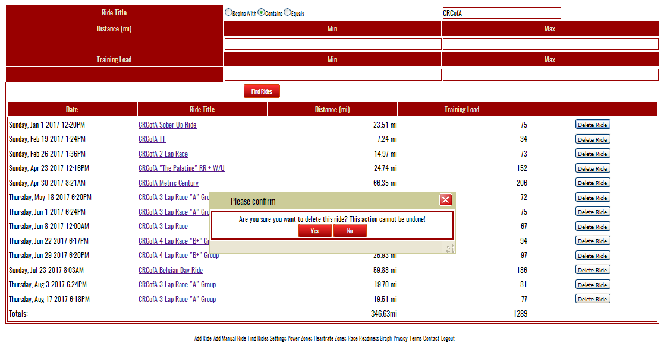Go to Power Zones footer link
664x350 pixels.
(x=300, y=339)
